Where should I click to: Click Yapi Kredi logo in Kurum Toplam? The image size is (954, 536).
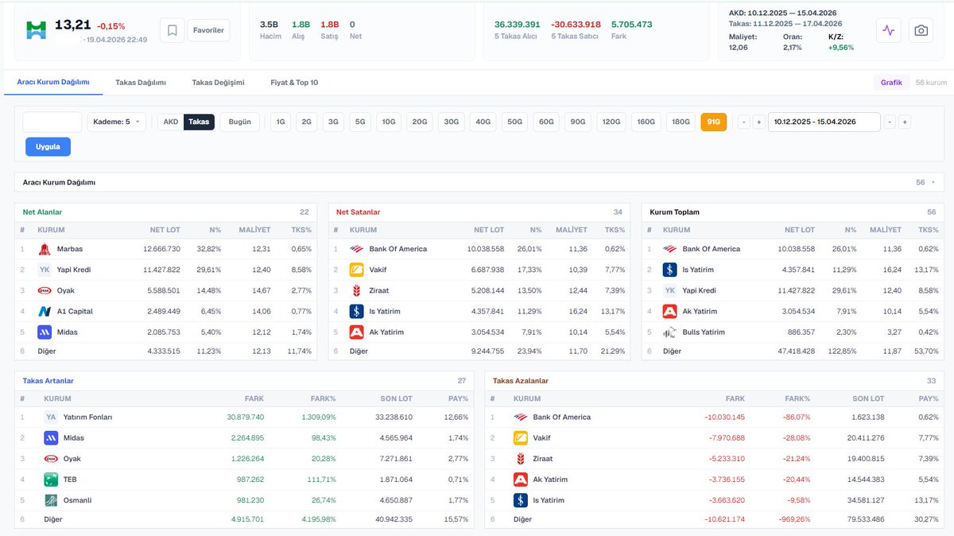(x=670, y=290)
